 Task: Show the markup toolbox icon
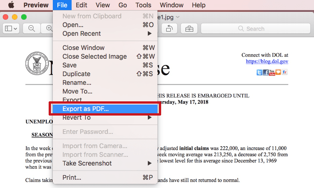(189, 28)
